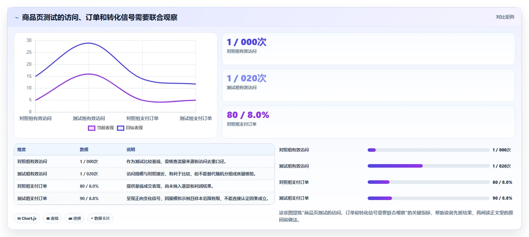Select the 对照组支付订单 cell in the table

[32, 186]
